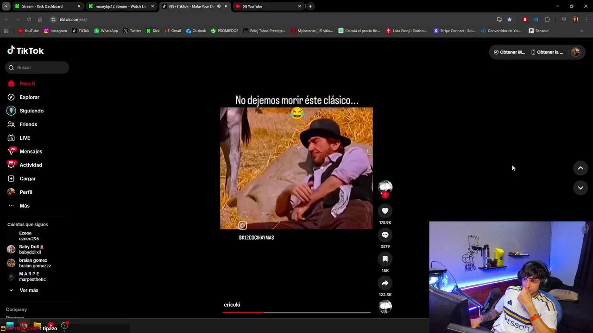Click Obtener la ... app button

[547, 52]
